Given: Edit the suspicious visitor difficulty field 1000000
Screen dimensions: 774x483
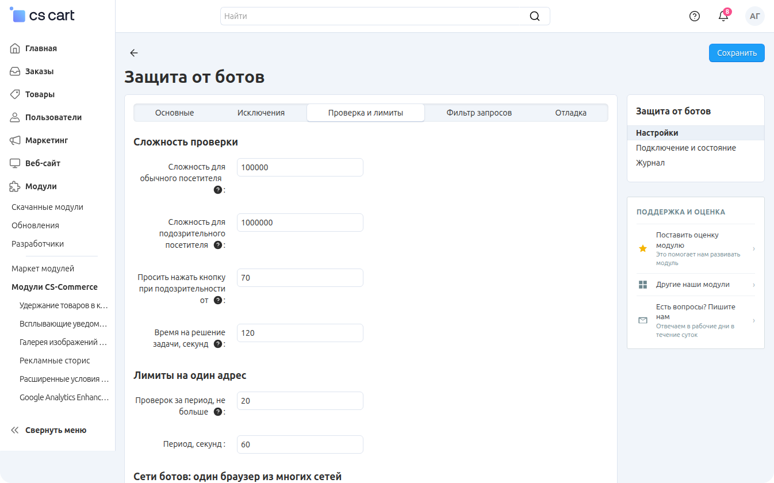Looking at the screenshot, I should (x=300, y=223).
